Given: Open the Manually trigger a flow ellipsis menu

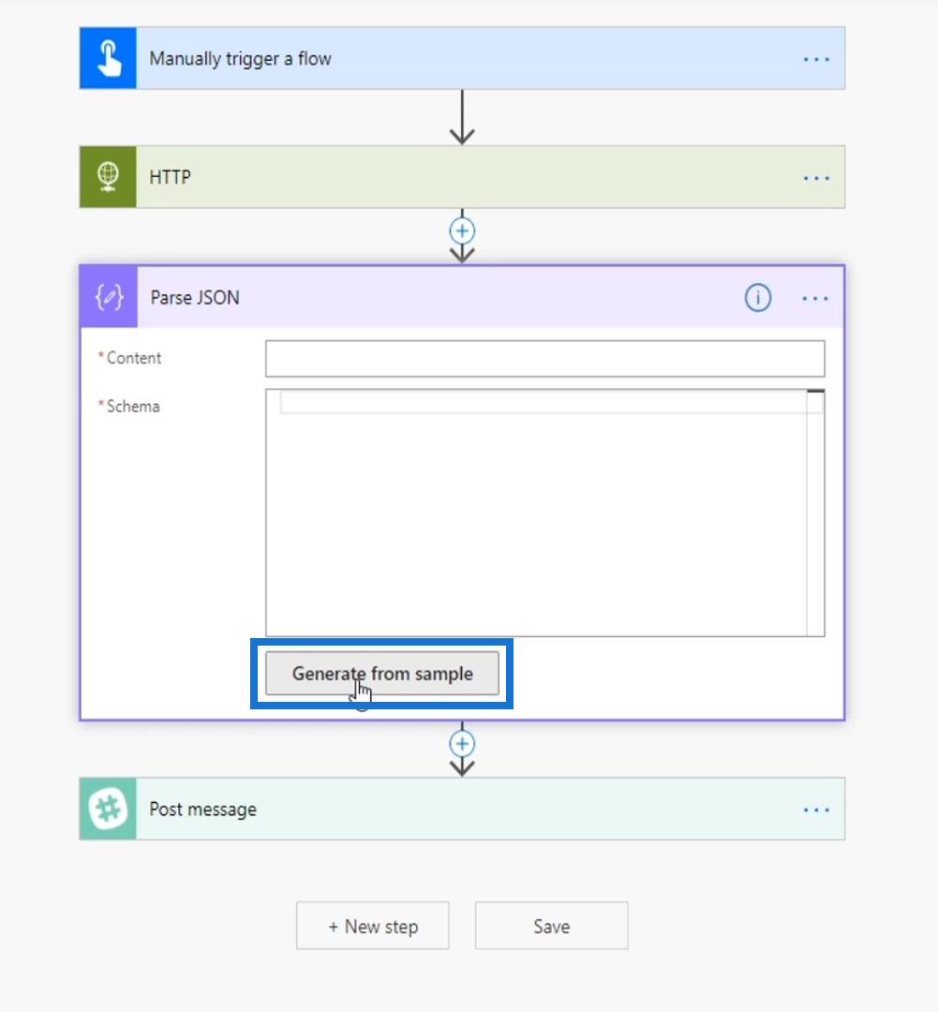Looking at the screenshot, I should coord(816,59).
